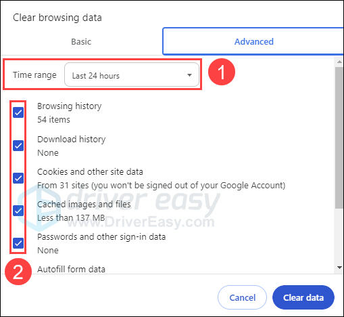This screenshot has width=344, height=317.
Task: Click the Browsing history label text
Action: [70, 106]
